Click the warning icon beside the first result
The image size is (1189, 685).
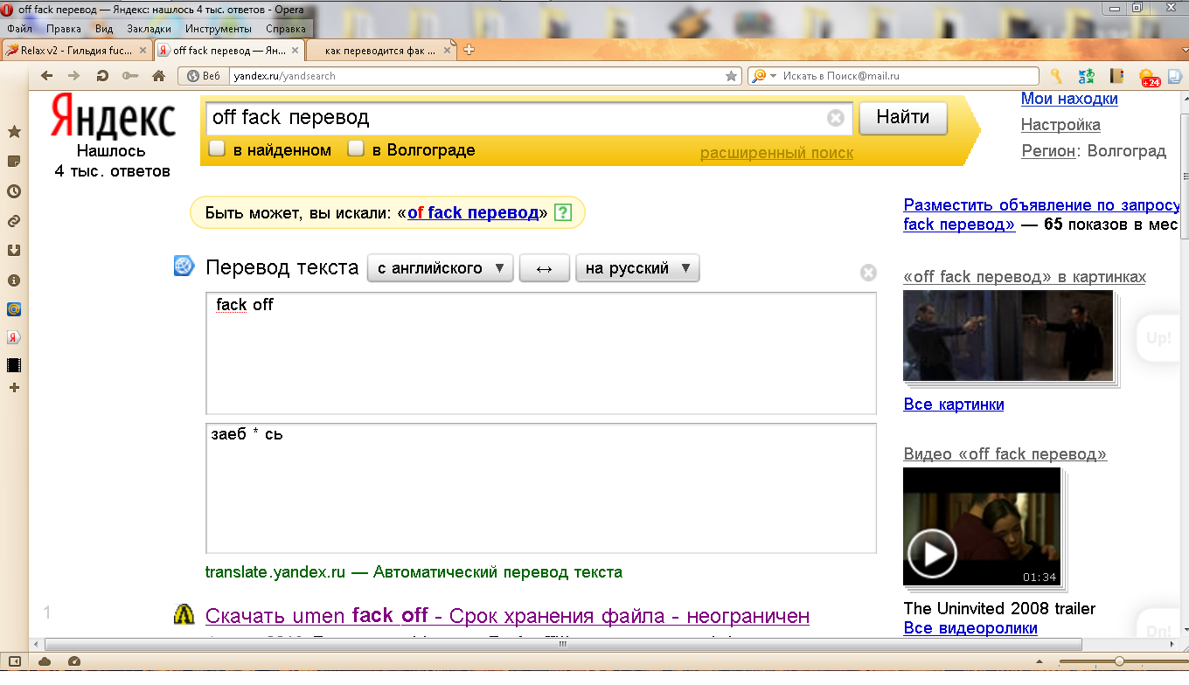[184, 614]
